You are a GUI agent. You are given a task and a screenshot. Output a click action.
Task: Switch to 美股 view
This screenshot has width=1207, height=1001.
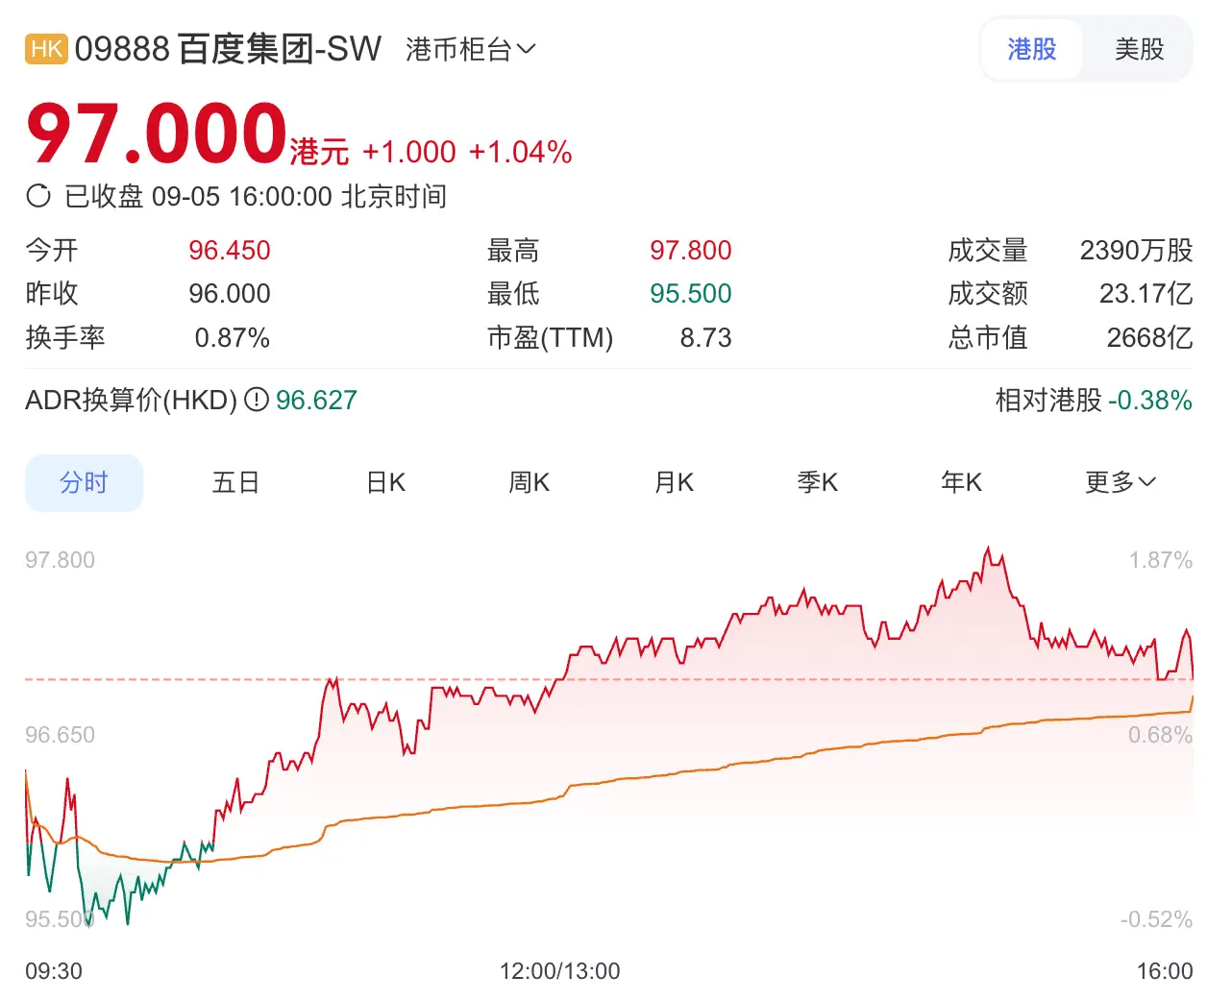click(1137, 49)
